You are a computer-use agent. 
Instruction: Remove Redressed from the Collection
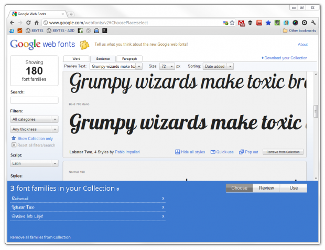click(x=163, y=199)
